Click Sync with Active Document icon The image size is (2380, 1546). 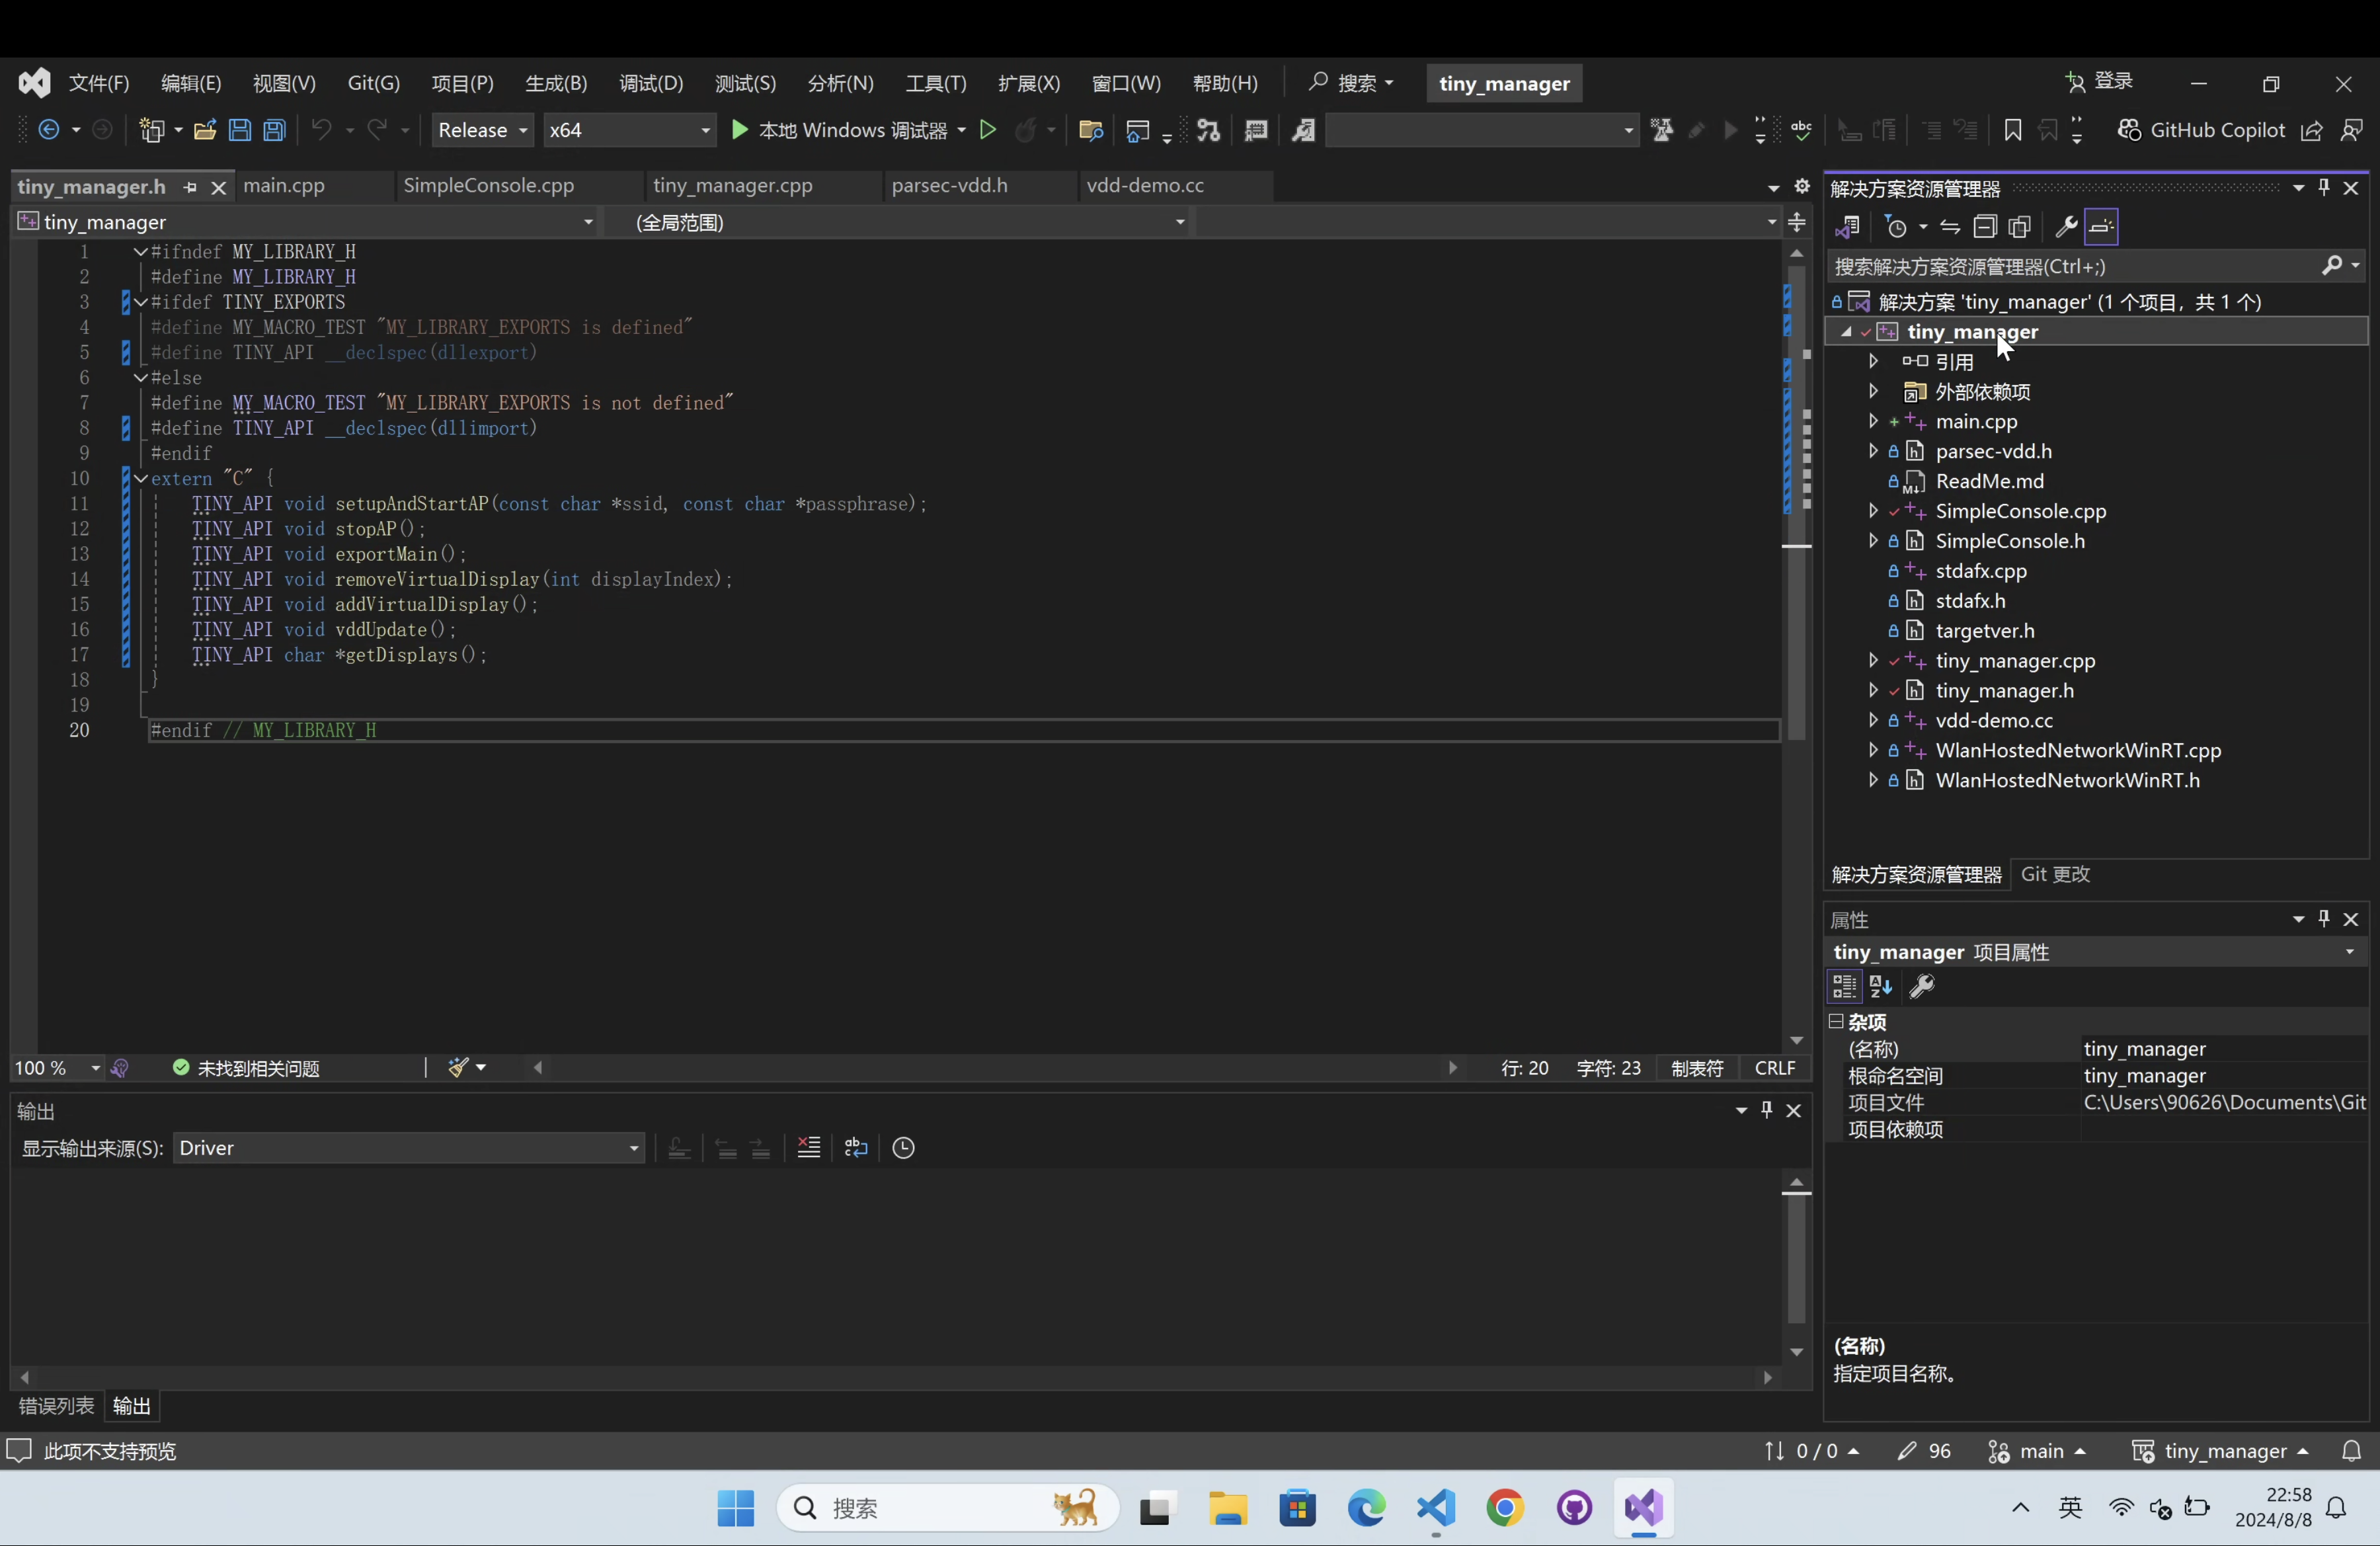[x=1950, y=227]
